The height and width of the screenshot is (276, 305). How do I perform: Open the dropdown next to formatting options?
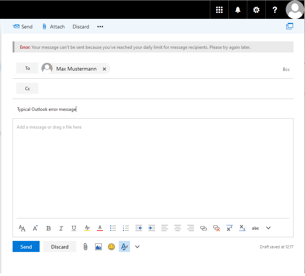coord(137,246)
